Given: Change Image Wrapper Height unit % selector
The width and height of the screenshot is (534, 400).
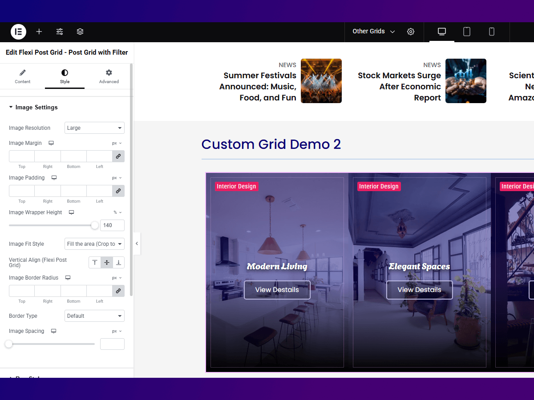Looking at the screenshot, I should 117,212.
